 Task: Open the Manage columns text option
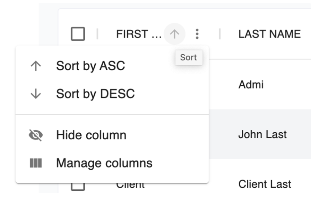(104, 163)
